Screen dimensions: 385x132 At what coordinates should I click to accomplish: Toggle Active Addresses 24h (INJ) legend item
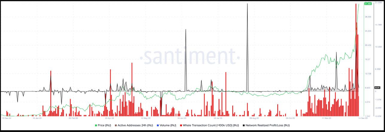[x=135, y=125]
